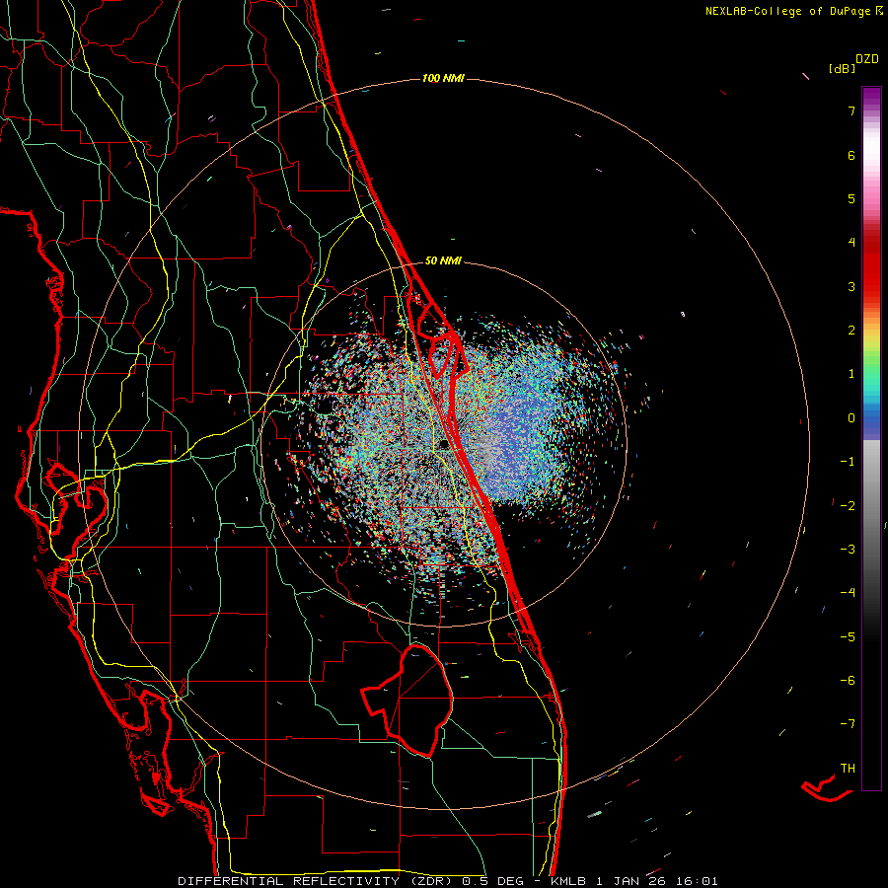
Task: Click the [dB] units label
Action: click(x=842, y=68)
